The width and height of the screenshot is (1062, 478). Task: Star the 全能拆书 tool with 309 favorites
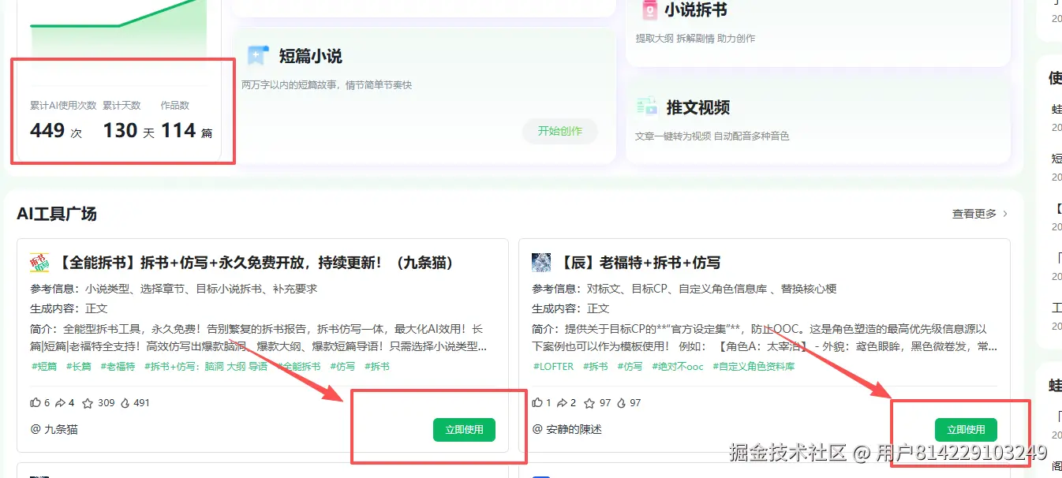pyautogui.click(x=88, y=402)
